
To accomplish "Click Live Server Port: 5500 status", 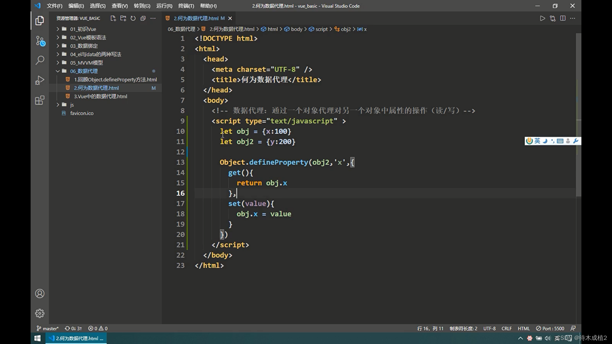I will (550, 328).
